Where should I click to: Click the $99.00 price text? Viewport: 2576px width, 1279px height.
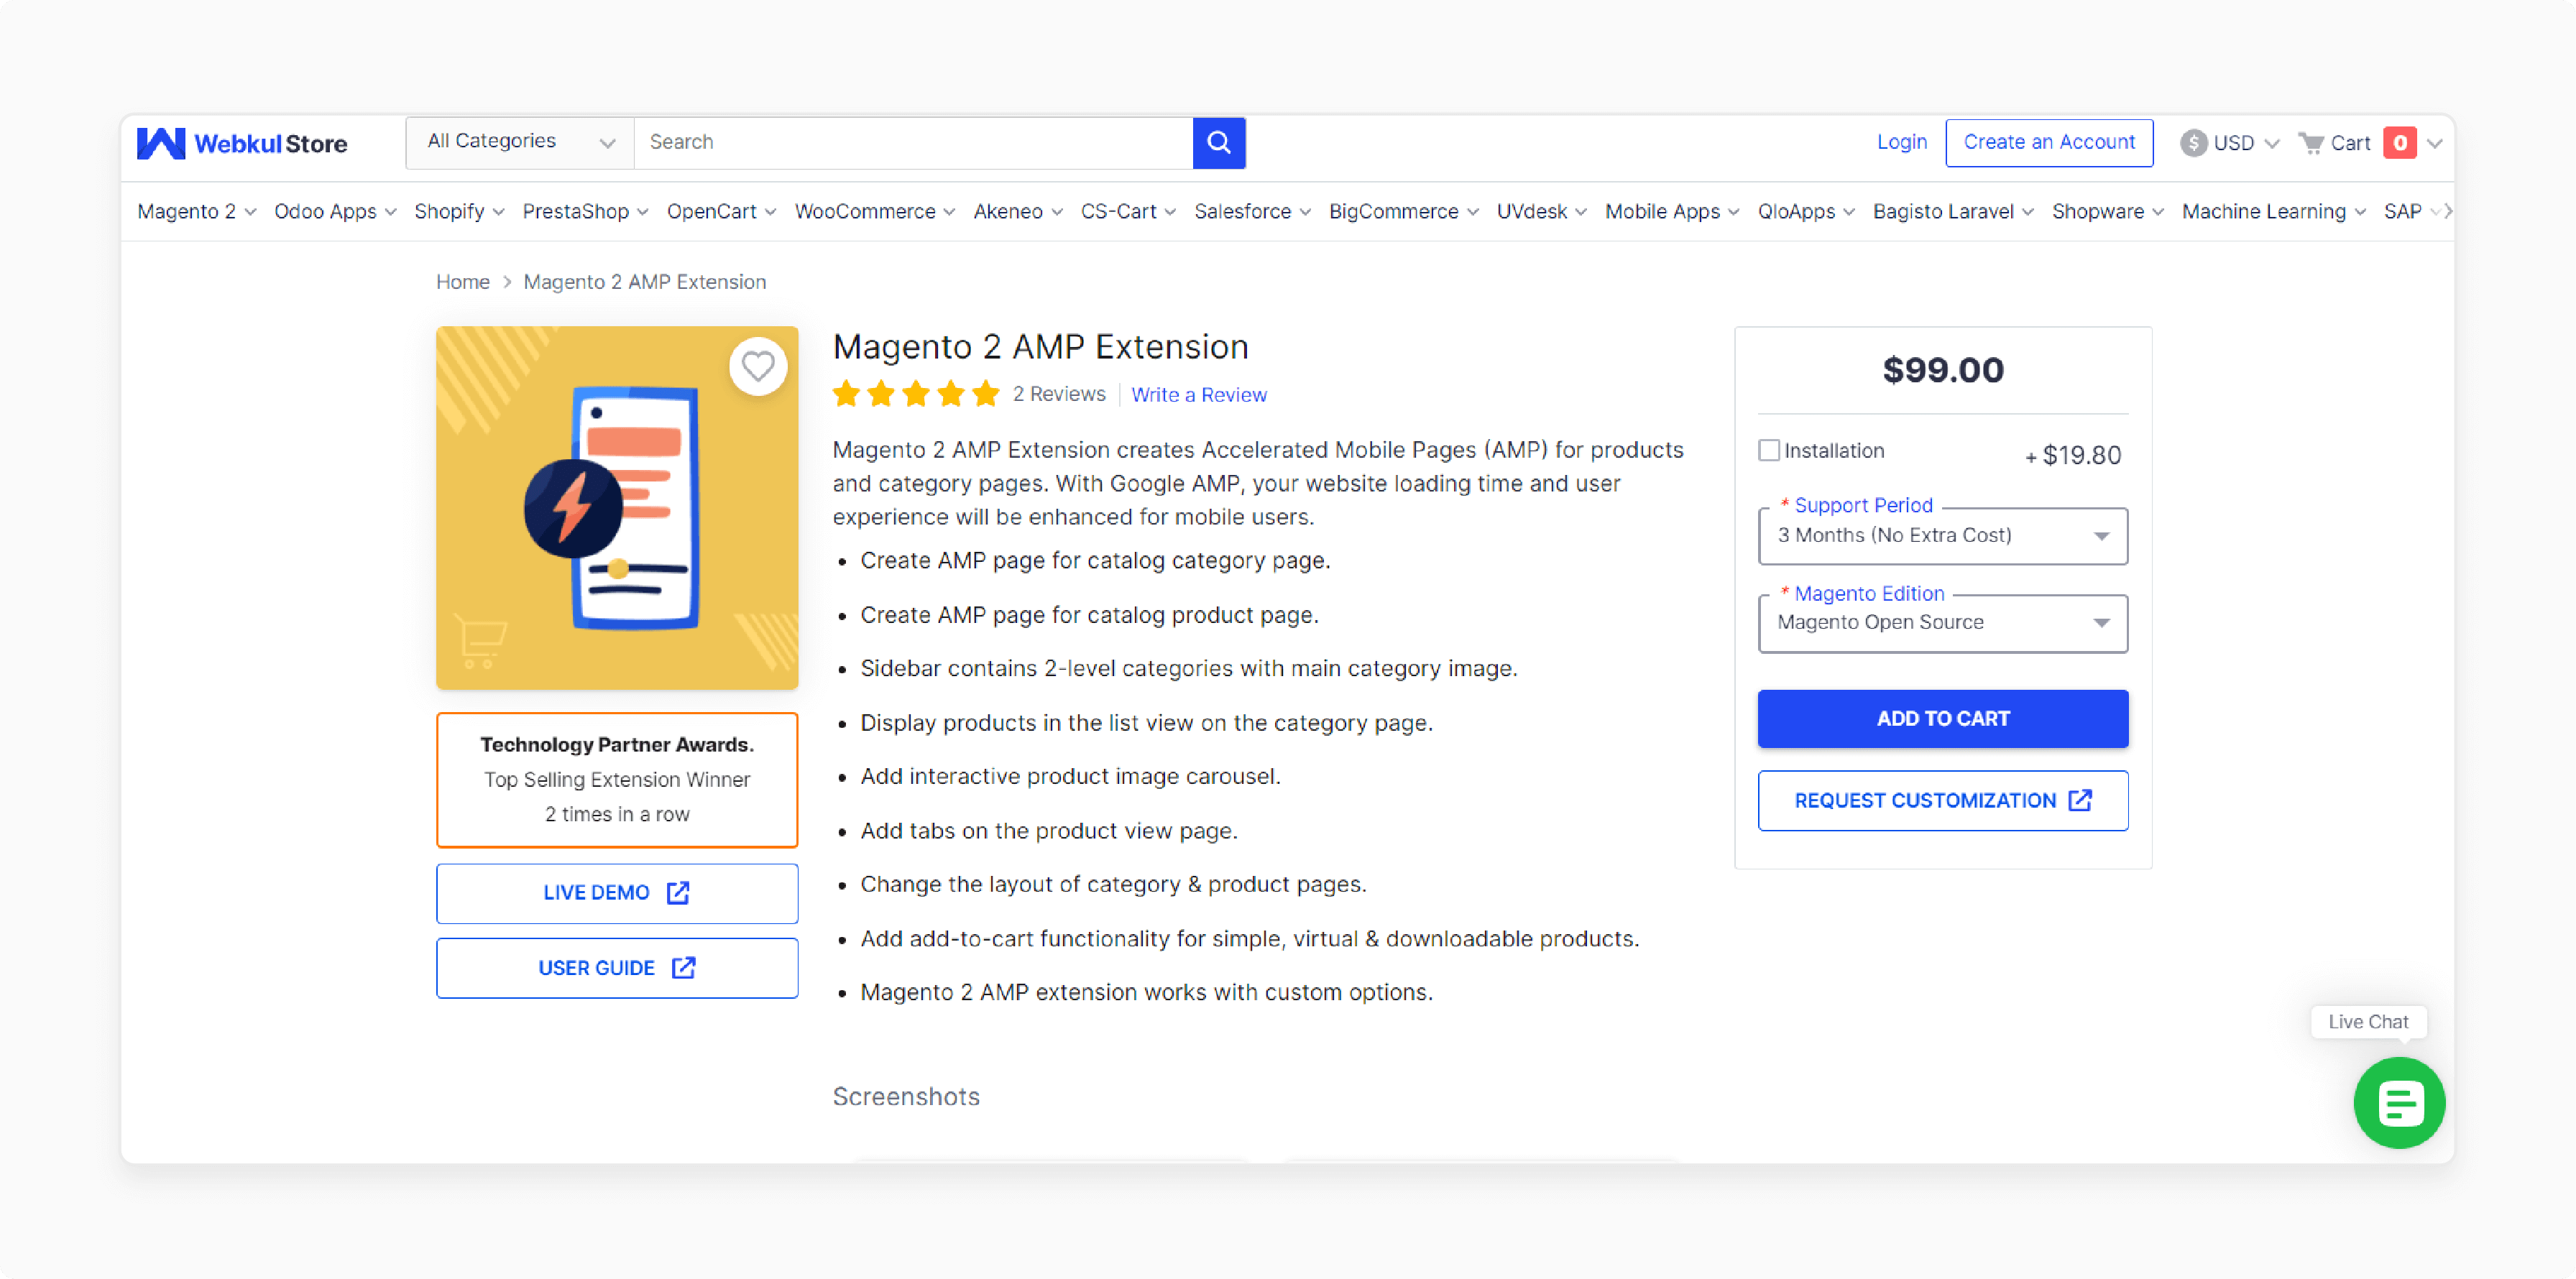click(x=1942, y=370)
